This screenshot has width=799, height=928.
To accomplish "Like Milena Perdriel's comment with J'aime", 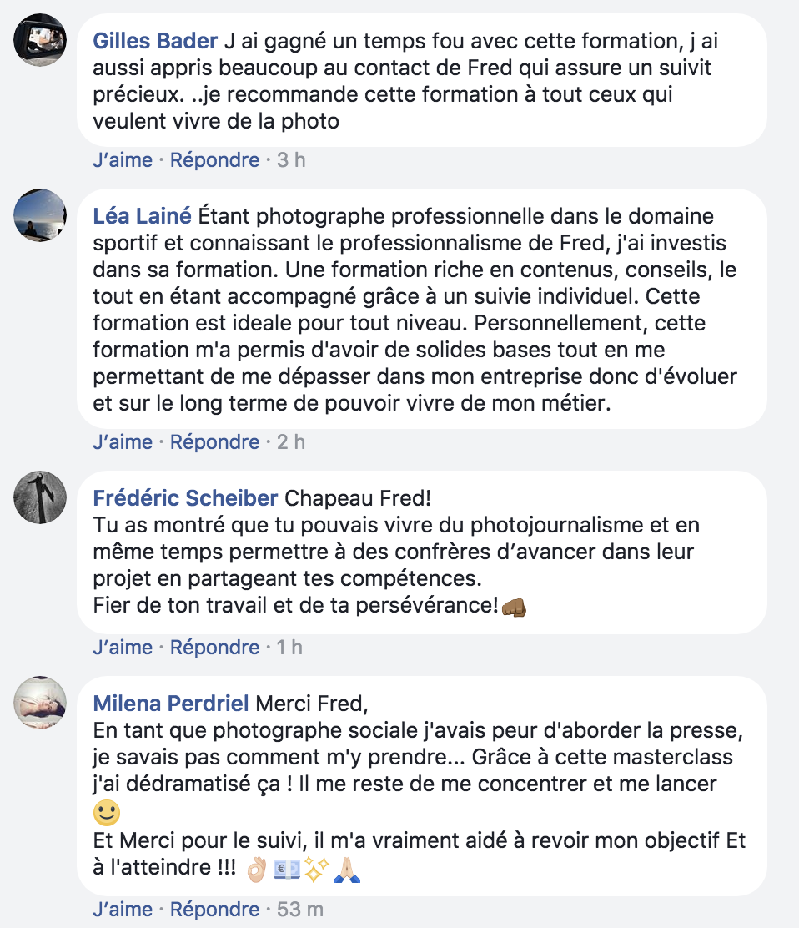I will [123, 909].
